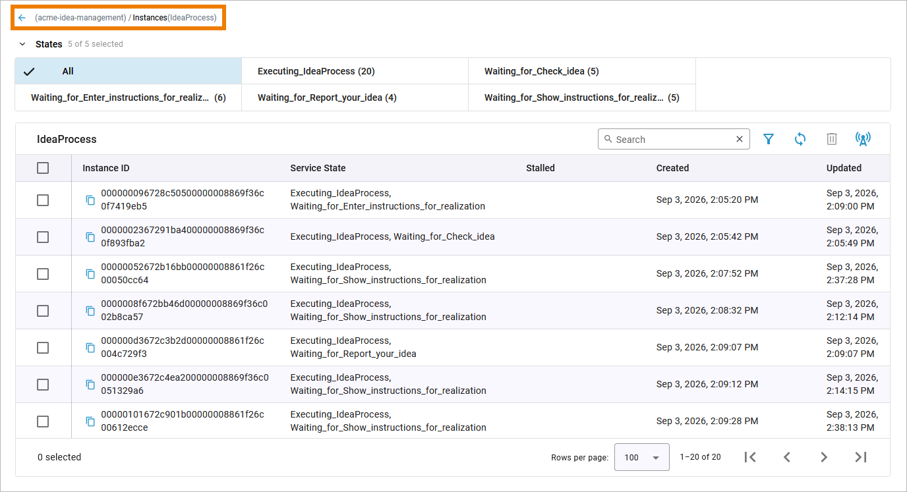Copy instance ID 000000096728c505

[91, 200]
